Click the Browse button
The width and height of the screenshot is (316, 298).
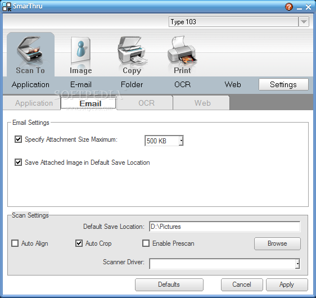tap(277, 243)
